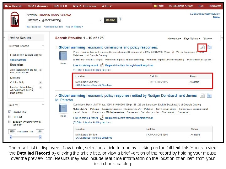Screen dimensions: 226x169
Task: Click book cover icon for result 2
Action: [63, 108]
